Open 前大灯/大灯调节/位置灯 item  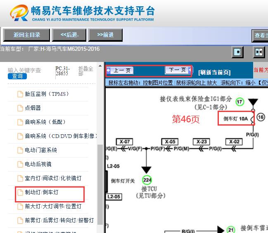[x=53, y=206]
